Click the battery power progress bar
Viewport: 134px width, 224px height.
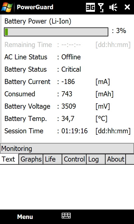coord(56,32)
